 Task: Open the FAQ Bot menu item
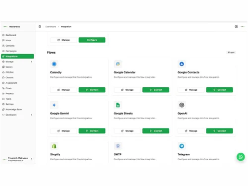[17, 72]
